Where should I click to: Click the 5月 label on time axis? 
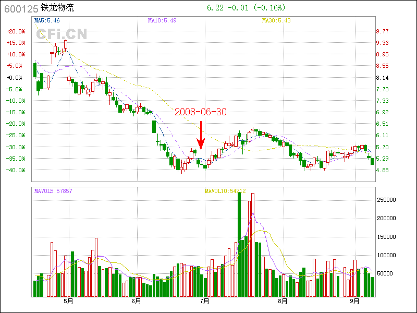pyautogui.click(x=68, y=301)
